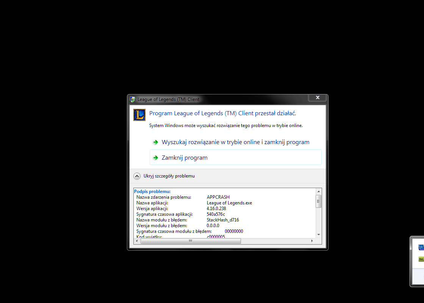Click the module version value 0.0.0.0
This screenshot has height=303, width=424.
213,226
